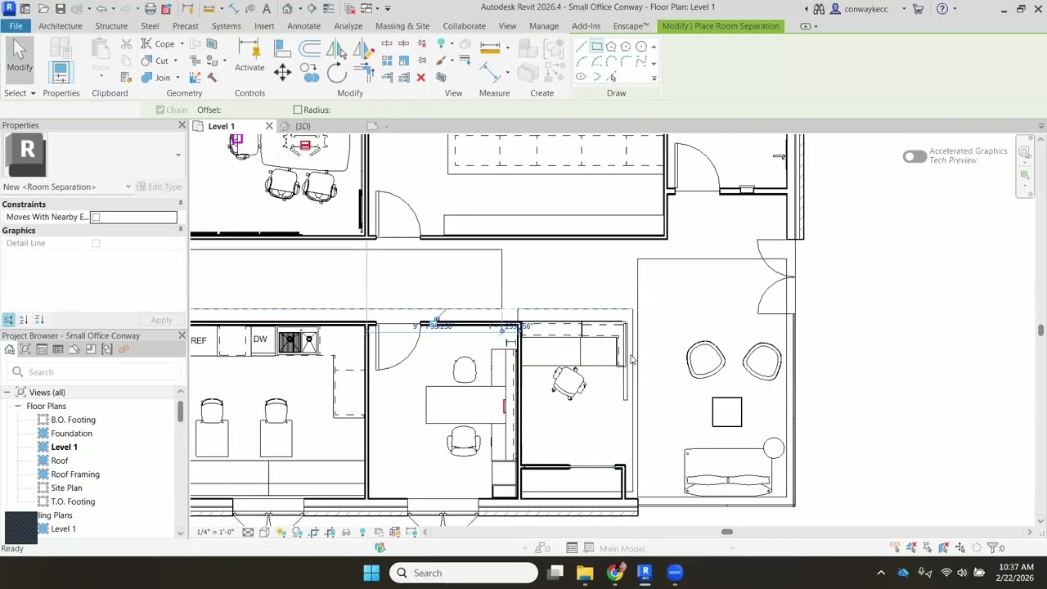
Task: Collapse the Views (all) tree node
Action: pos(7,393)
